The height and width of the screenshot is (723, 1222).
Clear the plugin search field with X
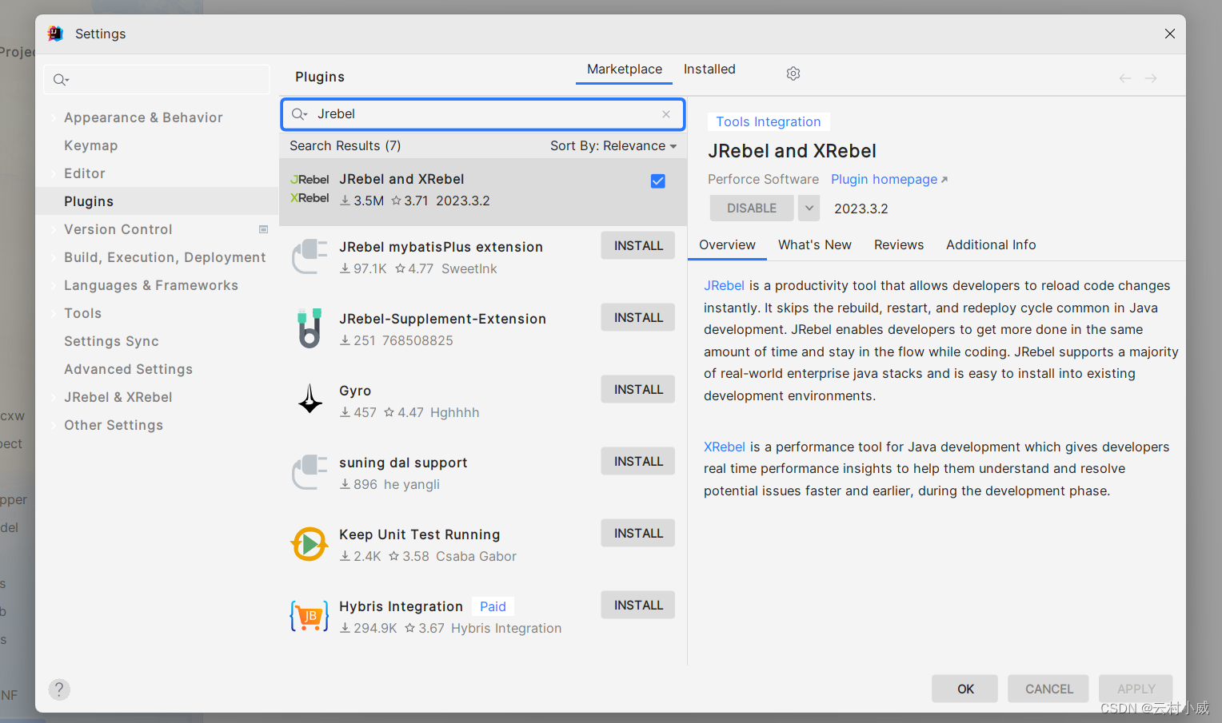(666, 114)
